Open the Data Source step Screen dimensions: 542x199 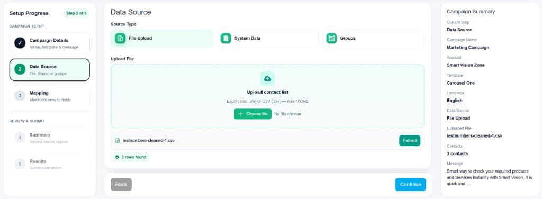[49, 70]
